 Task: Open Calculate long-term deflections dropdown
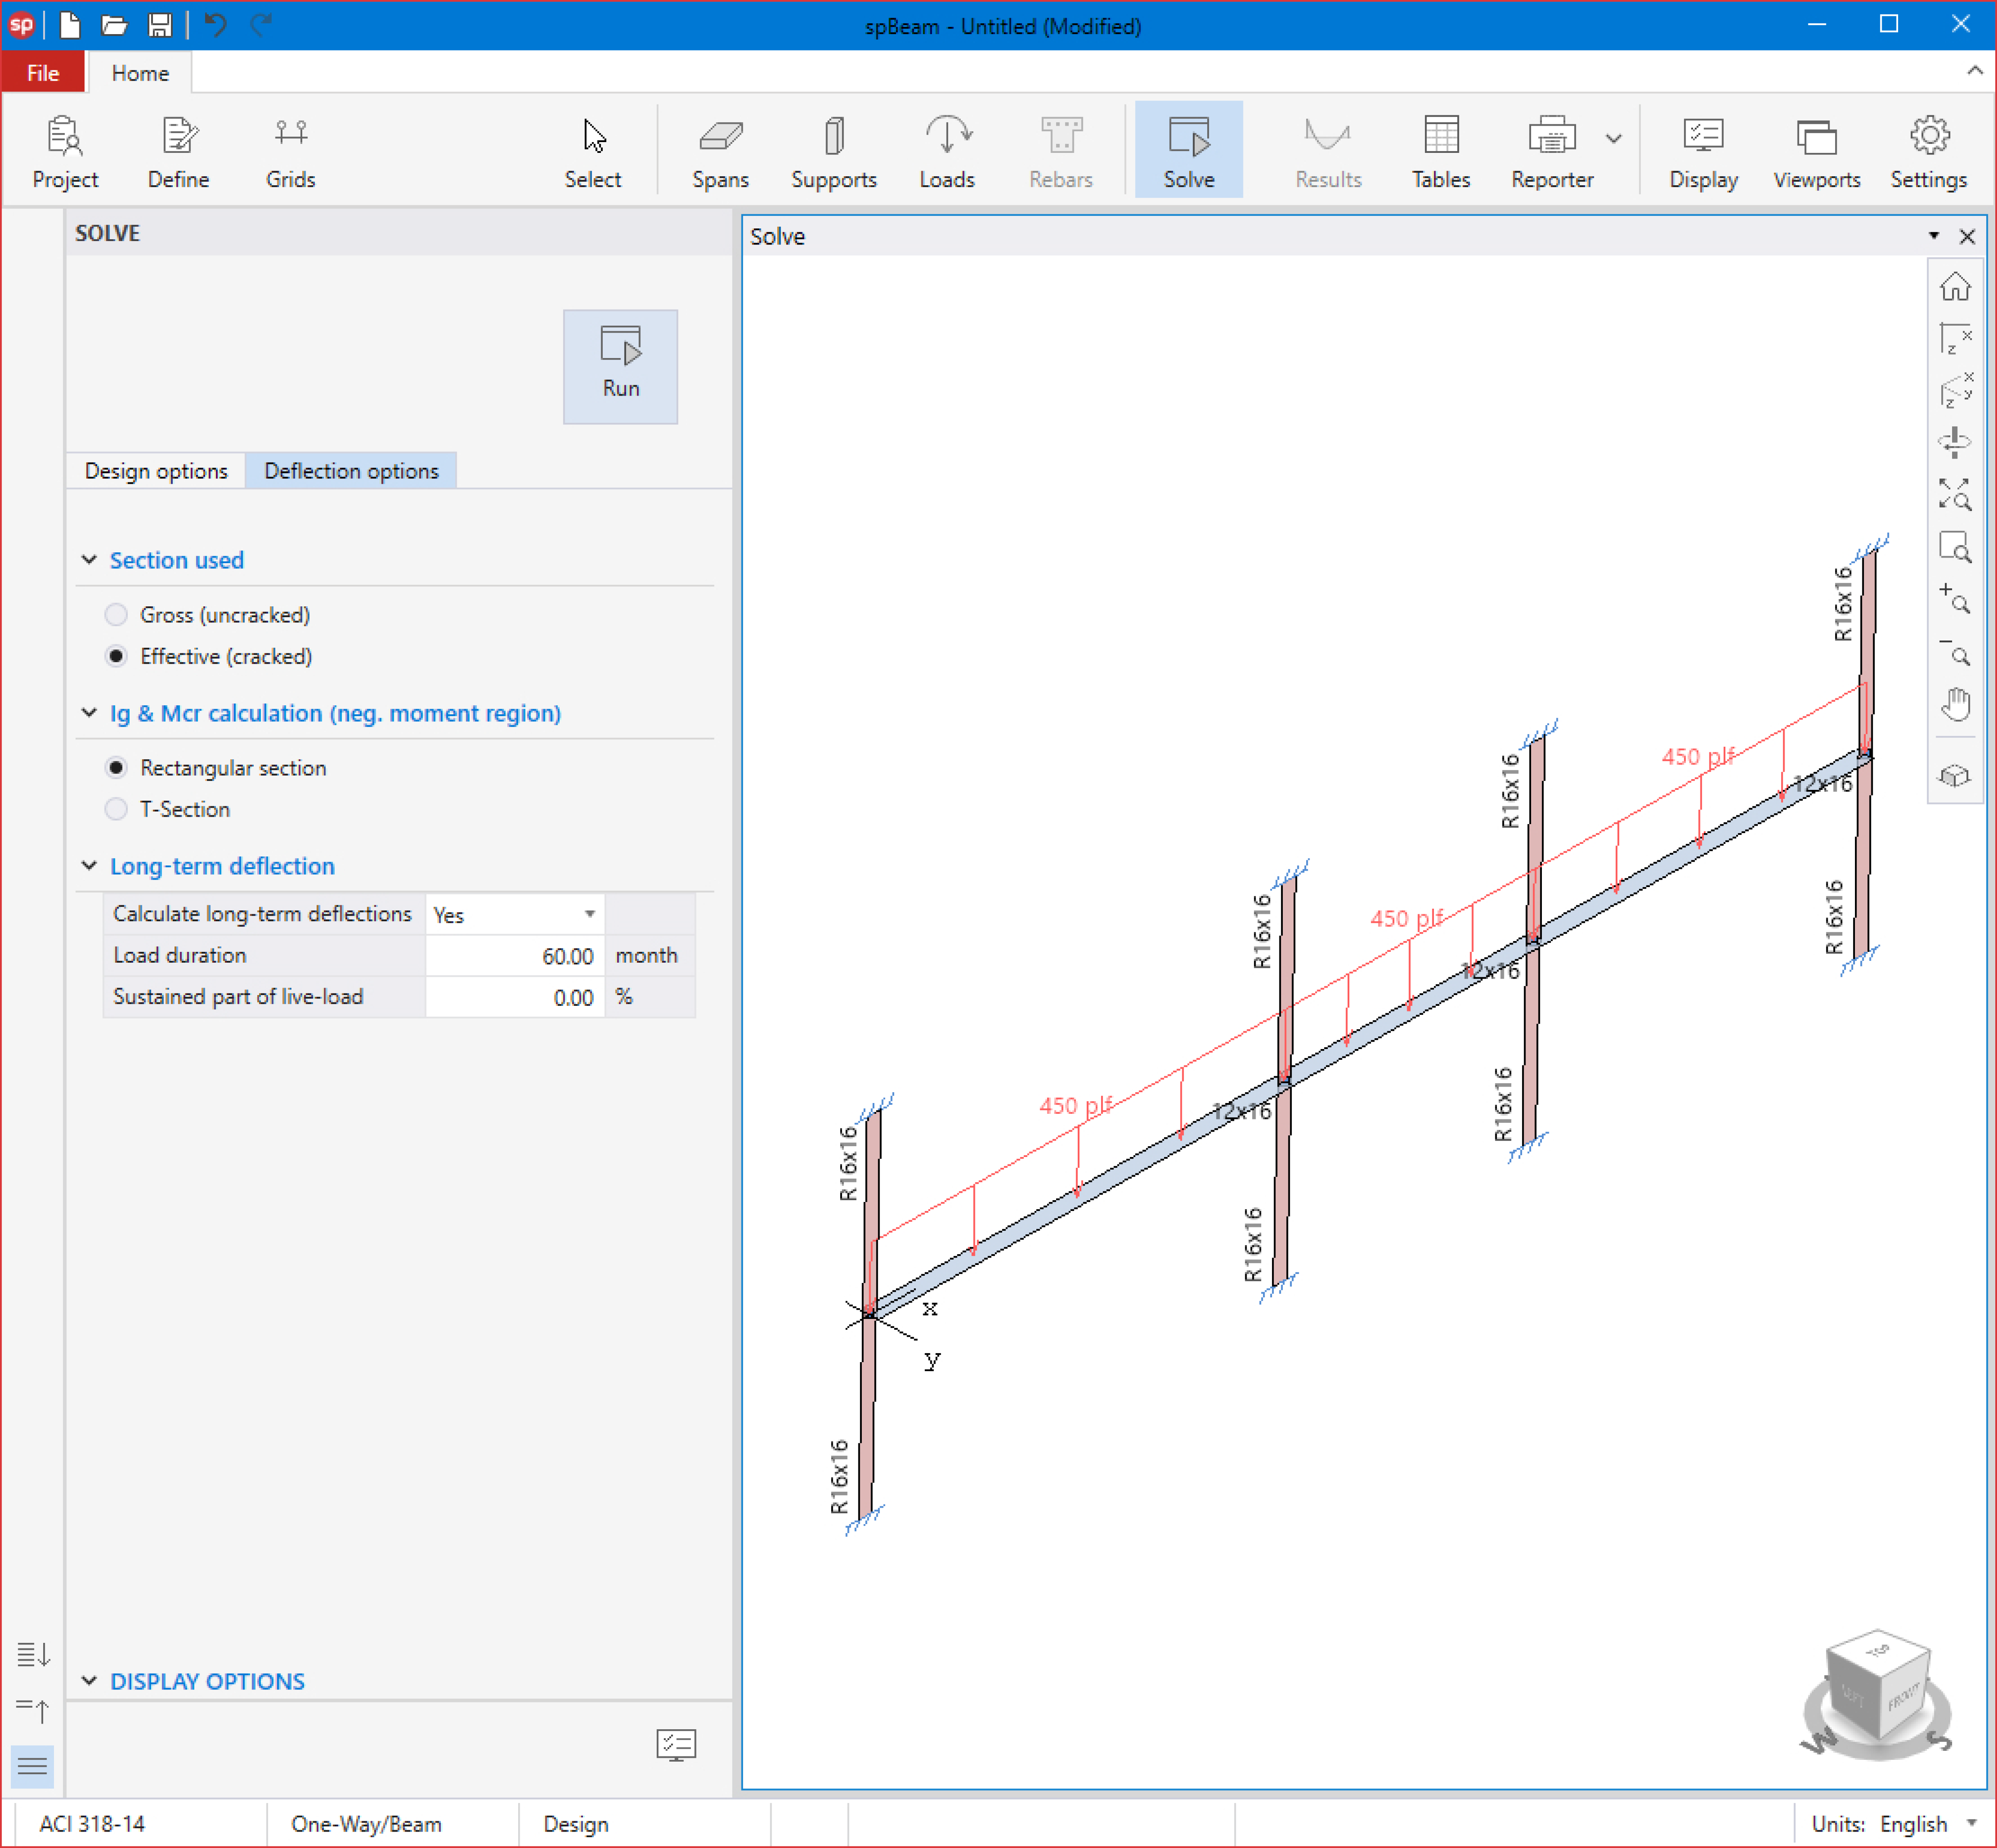(589, 914)
